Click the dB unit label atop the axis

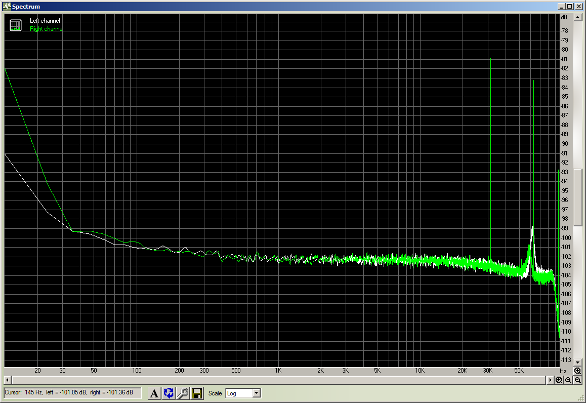tap(564, 17)
